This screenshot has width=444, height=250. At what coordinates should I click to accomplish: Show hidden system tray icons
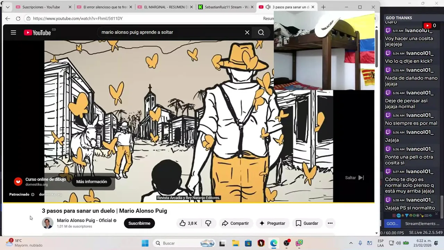(351, 243)
